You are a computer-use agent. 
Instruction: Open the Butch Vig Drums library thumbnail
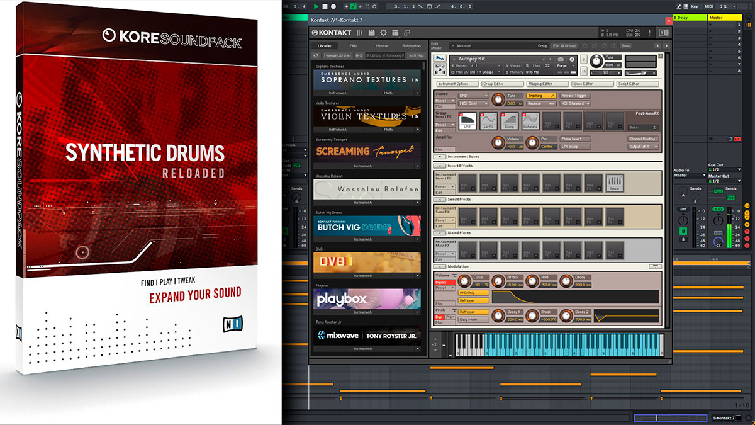point(367,226)
